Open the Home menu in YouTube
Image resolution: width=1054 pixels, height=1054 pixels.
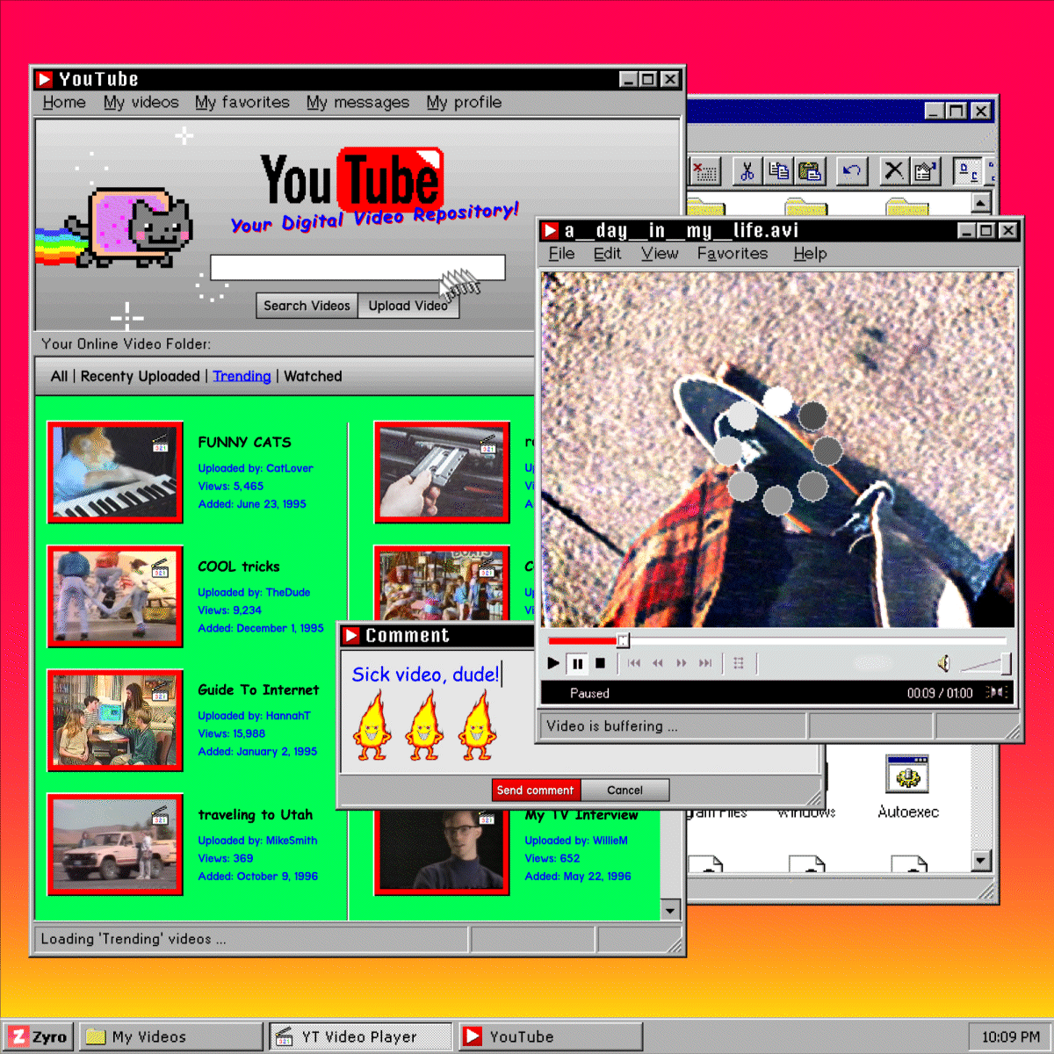(64, 102)
